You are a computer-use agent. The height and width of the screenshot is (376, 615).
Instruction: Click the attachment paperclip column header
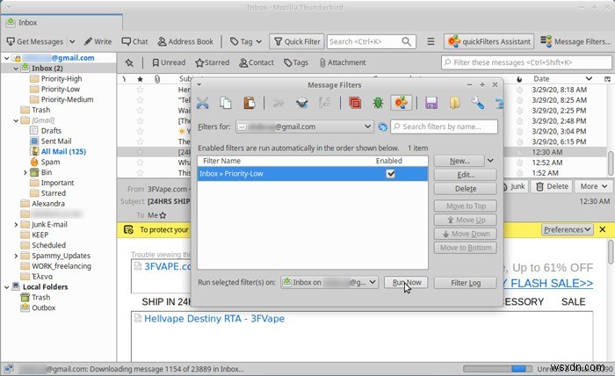(157, 79)
